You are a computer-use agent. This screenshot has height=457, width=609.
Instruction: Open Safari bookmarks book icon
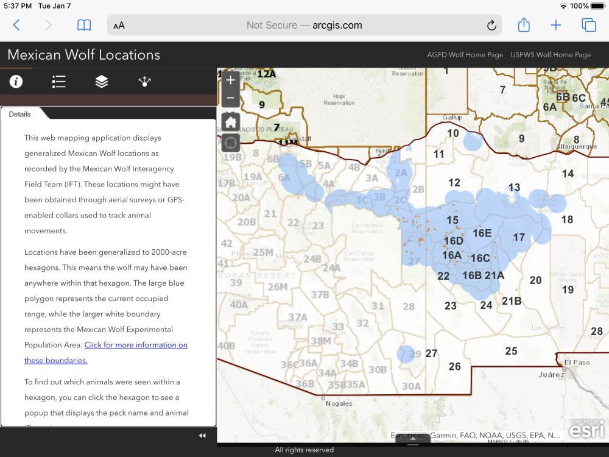pyautogui.click(x=84, y=25)
